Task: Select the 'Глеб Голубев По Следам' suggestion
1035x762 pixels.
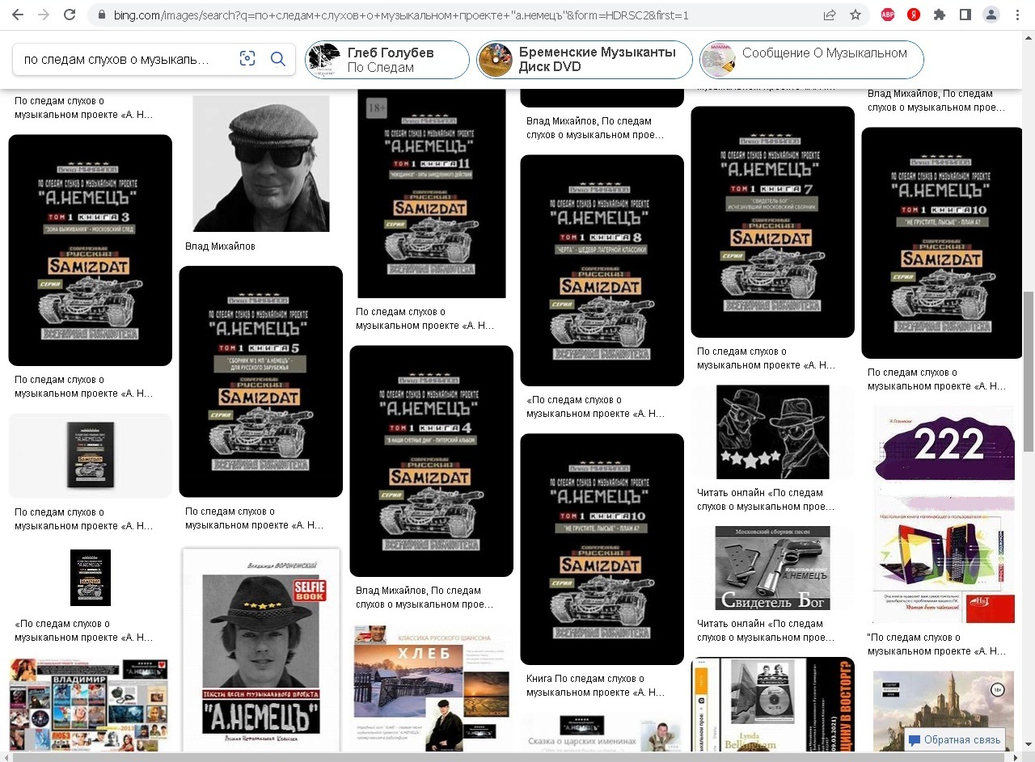Action: click(387, 60)
